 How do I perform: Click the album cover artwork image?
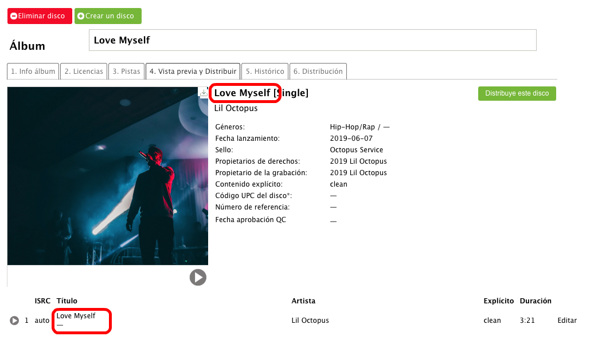click(x=108, y=176)
